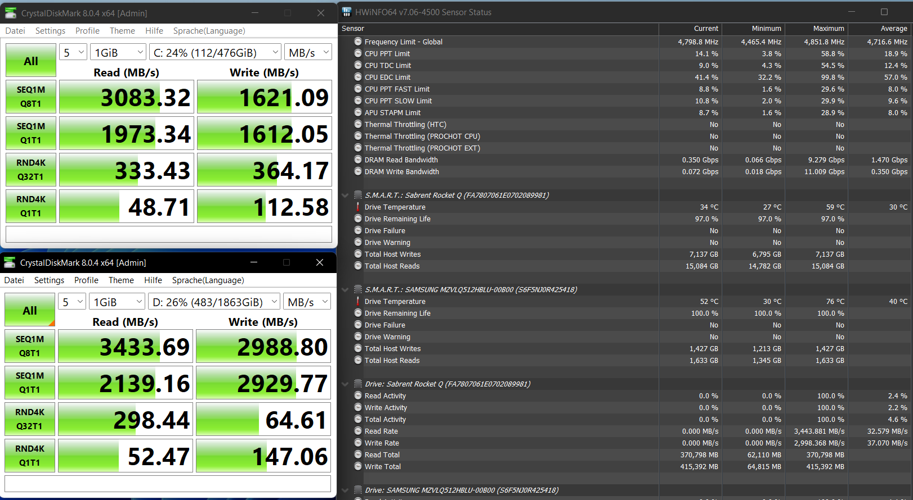The width and height of the screenshot is (913, 500).
Task: Click the sensor icon next to CPU PPT FAST Limit
Action: (358, 89)
